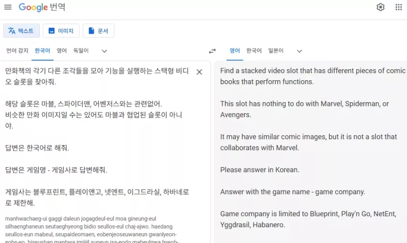Choose 영어 as target language

coord(235,51)
